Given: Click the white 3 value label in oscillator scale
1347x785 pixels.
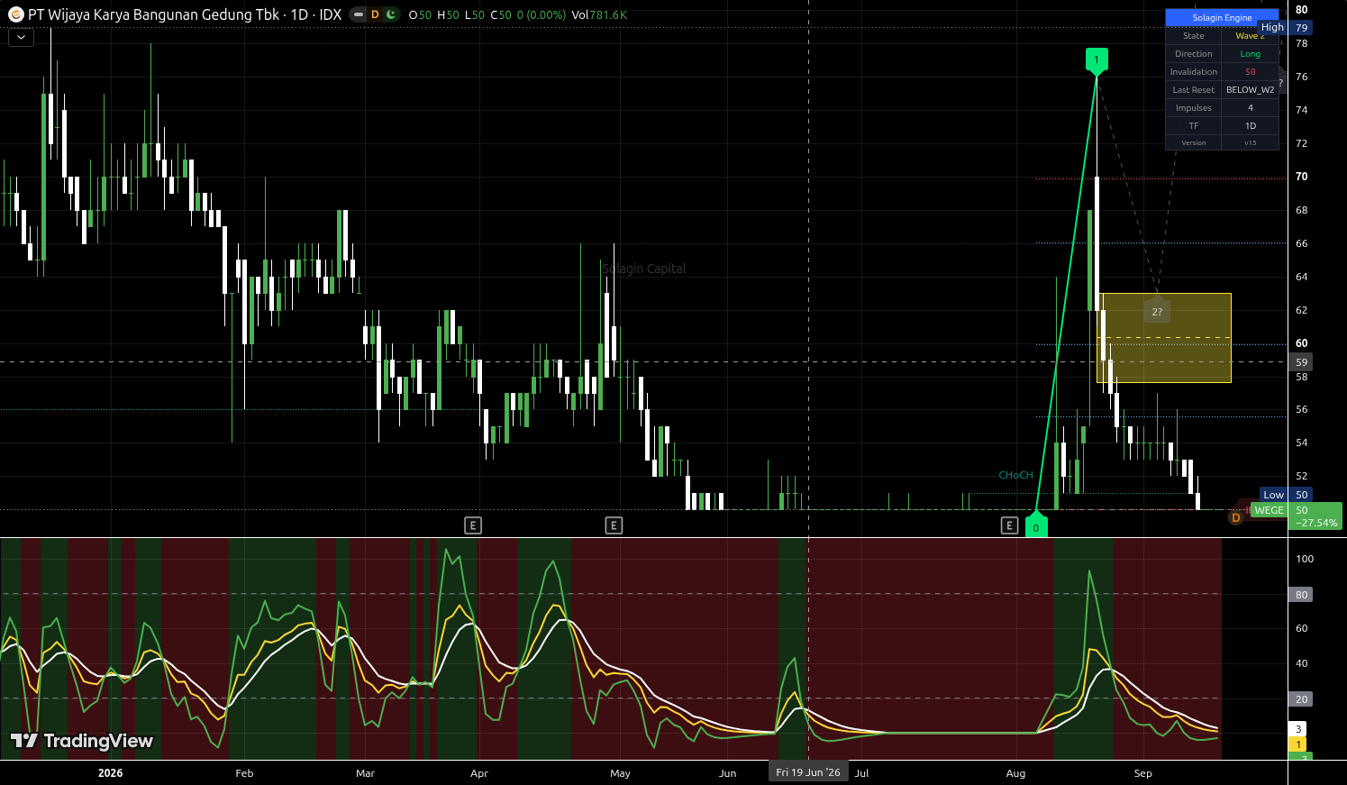Looking at the screenshot, I should (1298, 729).
